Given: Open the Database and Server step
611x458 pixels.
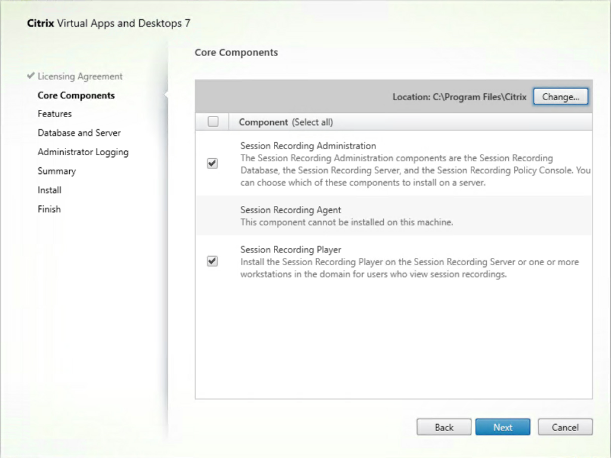Looking at the screenshot, I should point(79,133).
